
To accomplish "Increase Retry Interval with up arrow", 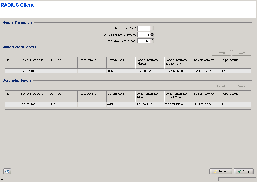I will pyautogui.click(x=152, y=27).
